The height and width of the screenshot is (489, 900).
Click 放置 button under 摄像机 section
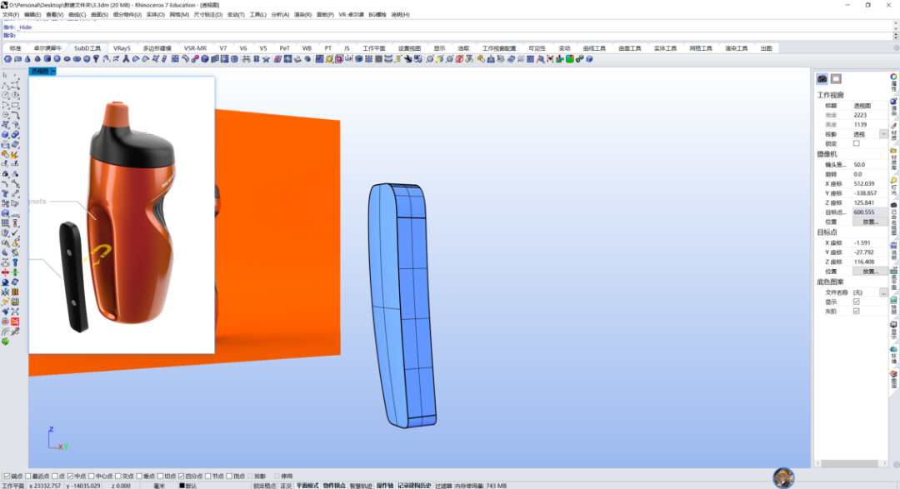click(x=869, y=222)
